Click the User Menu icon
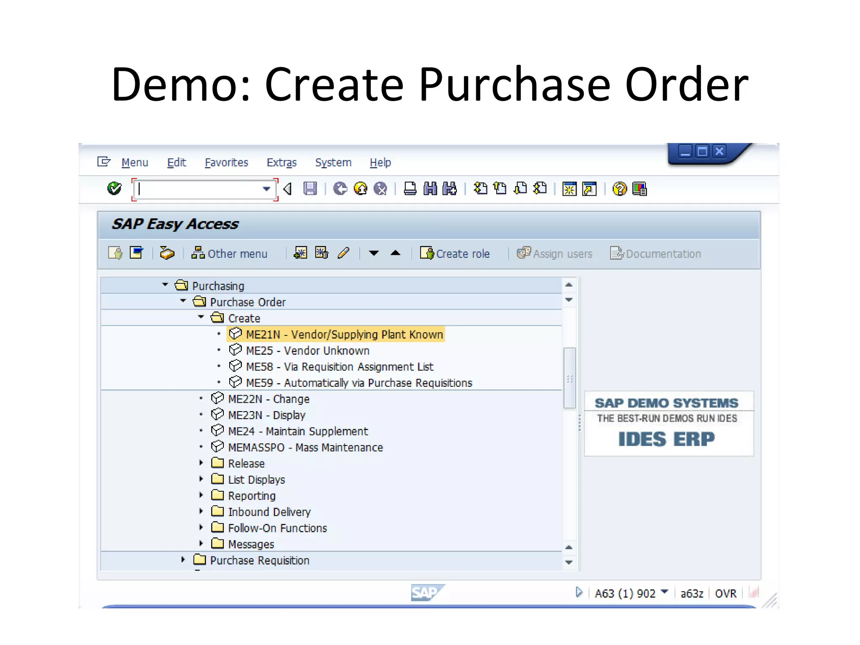The height and width of the screenshot is (645, 860). (115, 253)
